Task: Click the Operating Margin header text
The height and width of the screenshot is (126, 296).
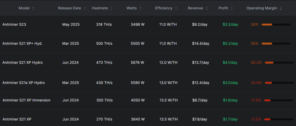Action: coord(262,8)
